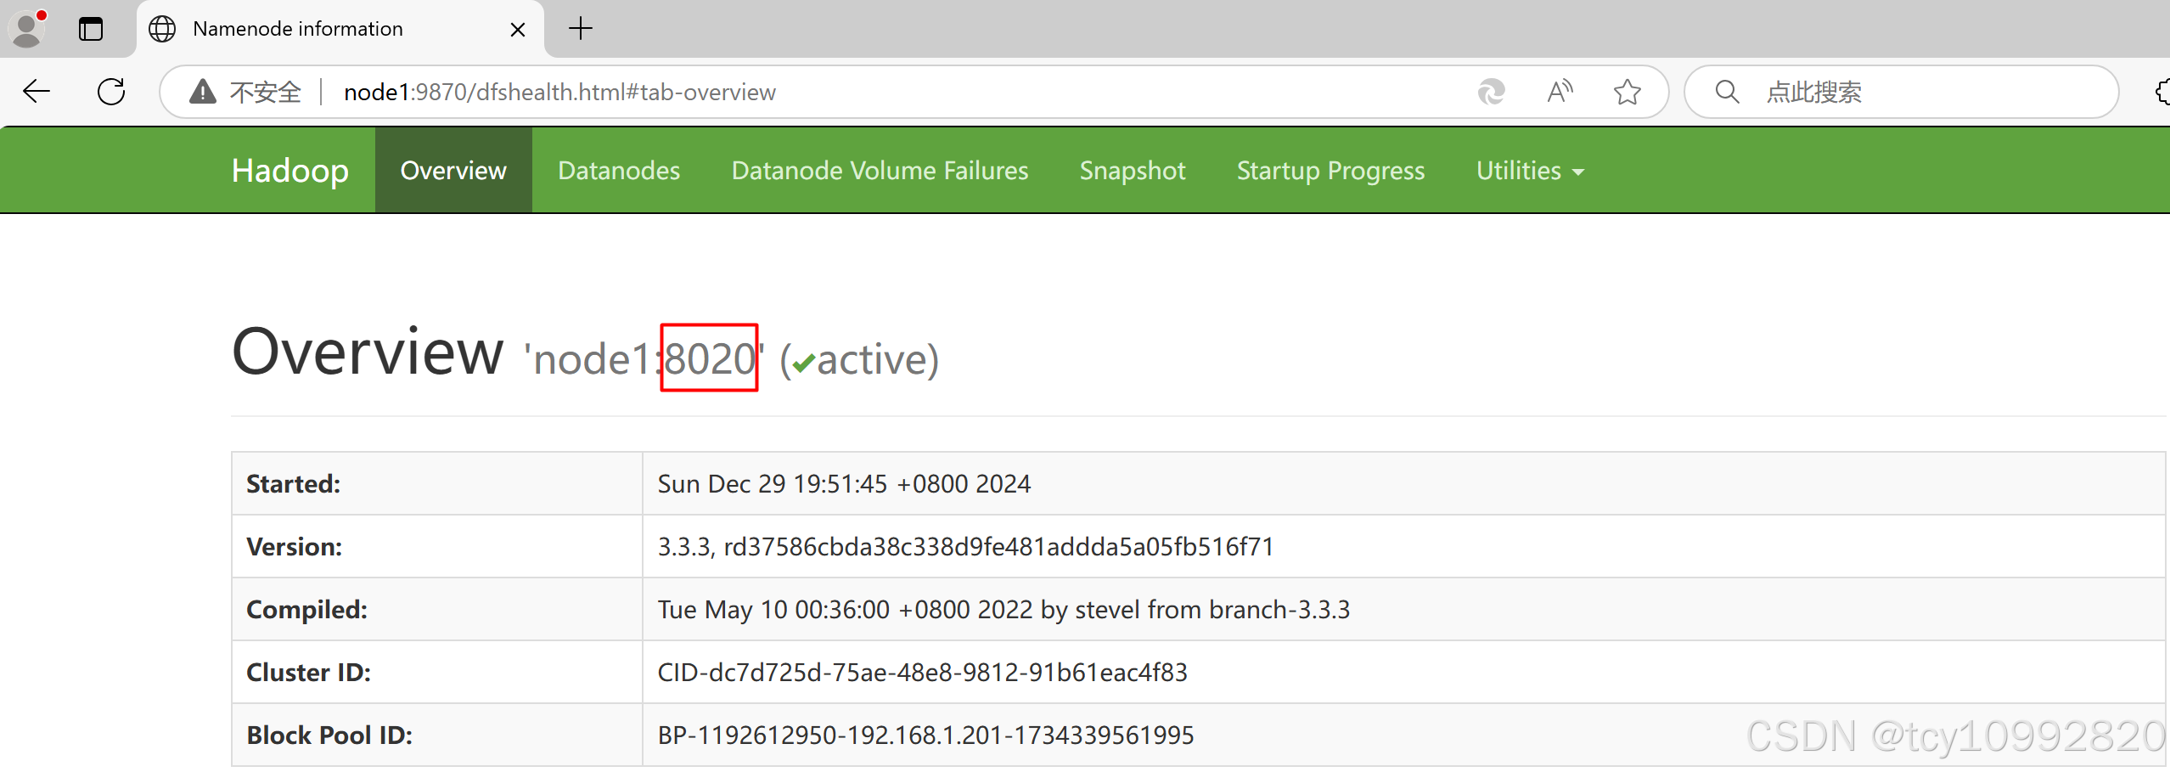Open the Snapshot section
The height and width of the screenshot is (772, 2170).
pyautogui.click(x=1132, y=170)
